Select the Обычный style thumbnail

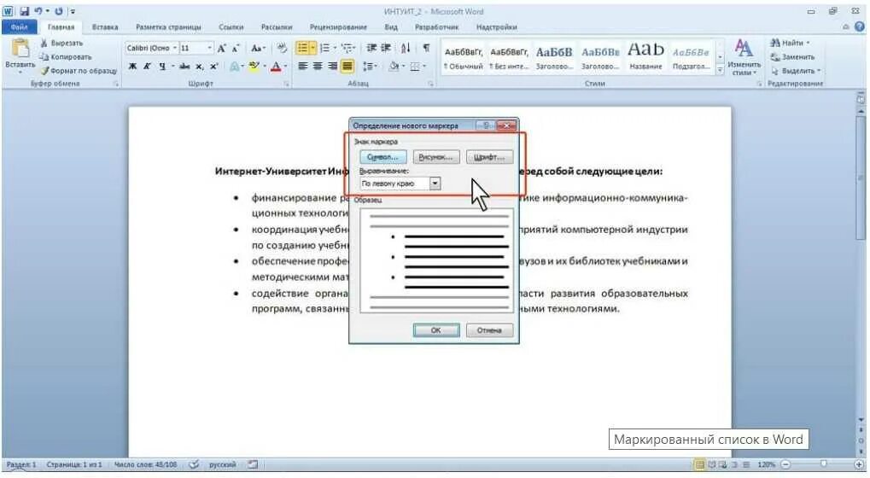tap(464, 58)
